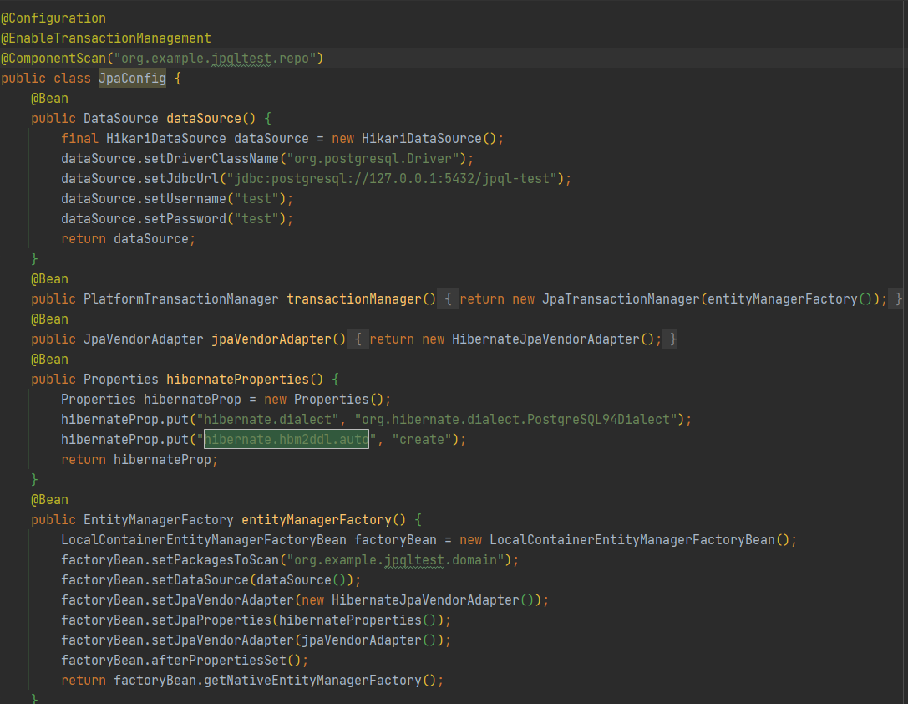The height and width of the screenshot is (704, 908).
Task: Click the JpaTransactionManager constructor name
Action: [621, 299]
